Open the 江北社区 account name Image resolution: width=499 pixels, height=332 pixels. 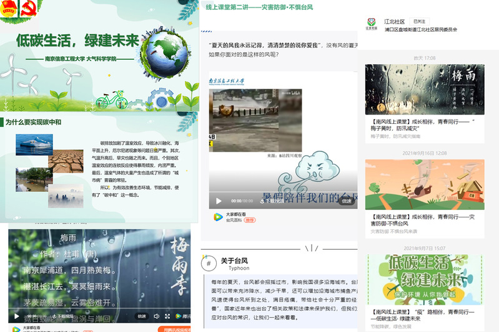coord(394,21)
